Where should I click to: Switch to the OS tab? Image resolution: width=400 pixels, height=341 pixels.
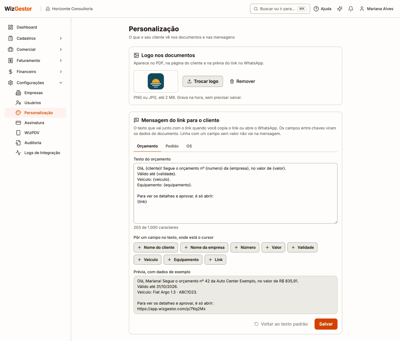tap(189, 146)
